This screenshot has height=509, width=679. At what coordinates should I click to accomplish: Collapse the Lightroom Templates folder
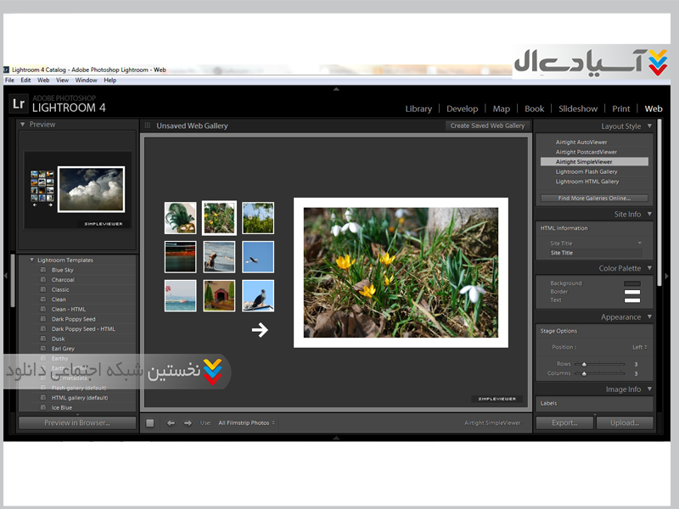(x=32, y=260)
